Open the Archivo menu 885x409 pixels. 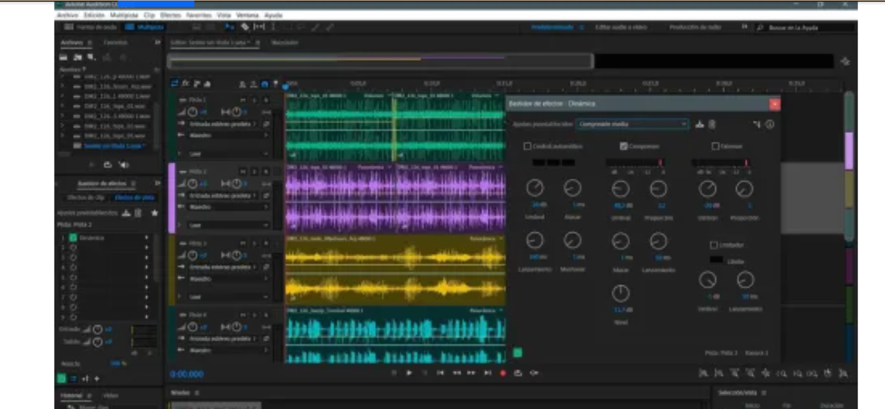(67, 14)
